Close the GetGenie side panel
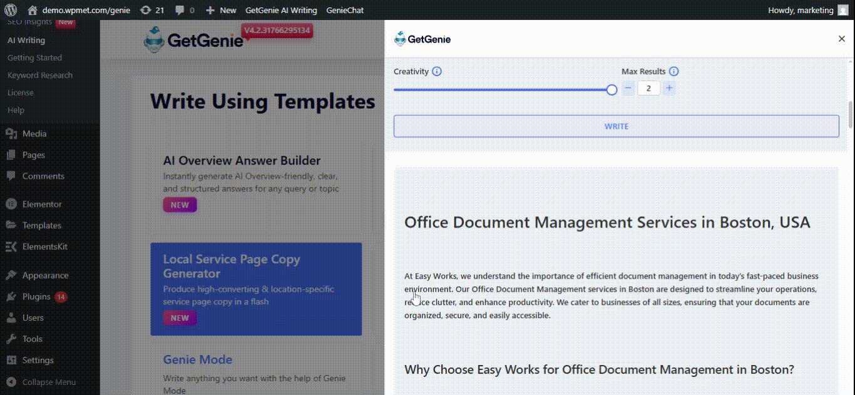The image size is (855, 395). pos(841,39)
